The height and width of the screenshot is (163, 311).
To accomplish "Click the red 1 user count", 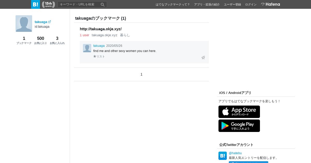I will (84, 35).
